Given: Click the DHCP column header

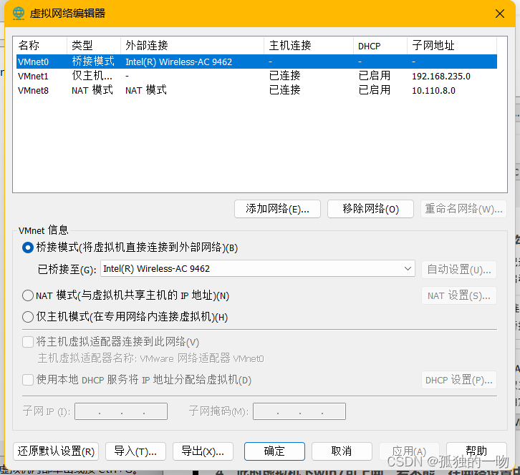Looking at the screenshot, I should (x=380, y=45).
